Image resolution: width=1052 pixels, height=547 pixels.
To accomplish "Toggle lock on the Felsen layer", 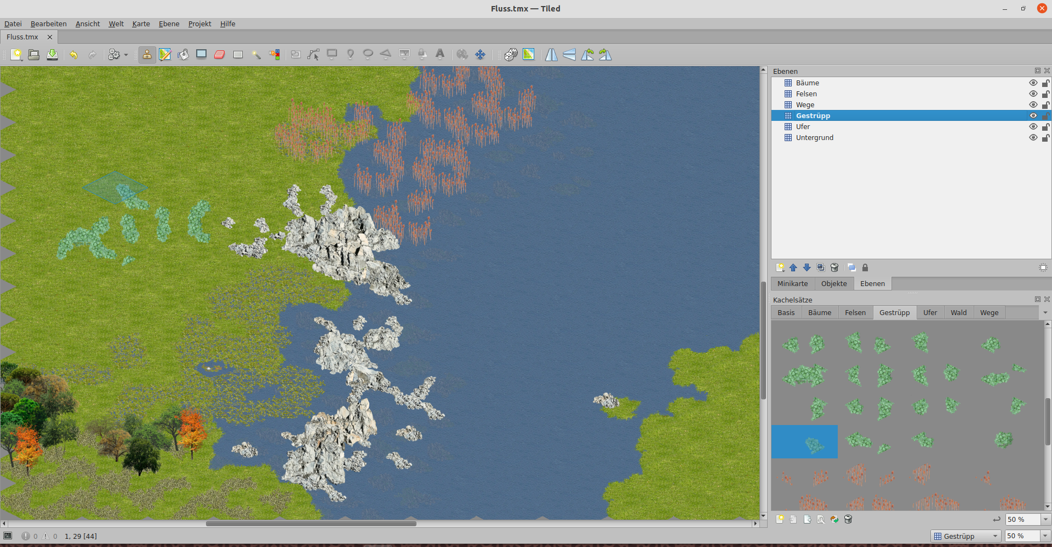I will [x=1045, y=94].
